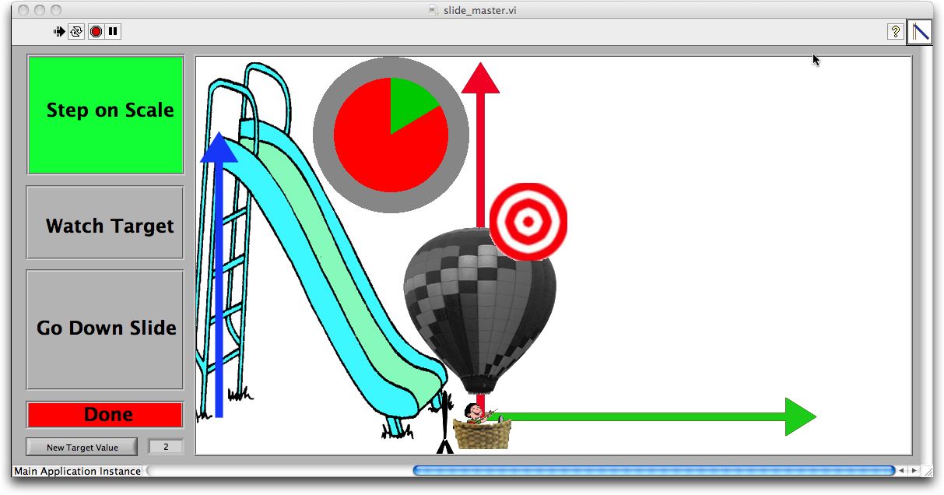
Task: Click the Run arrow to start the VI
Action: click(58, 31)
